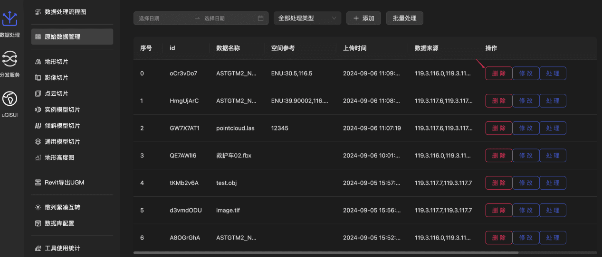
Task: Open the uGISUI module icon
Action: coord(10,99)
